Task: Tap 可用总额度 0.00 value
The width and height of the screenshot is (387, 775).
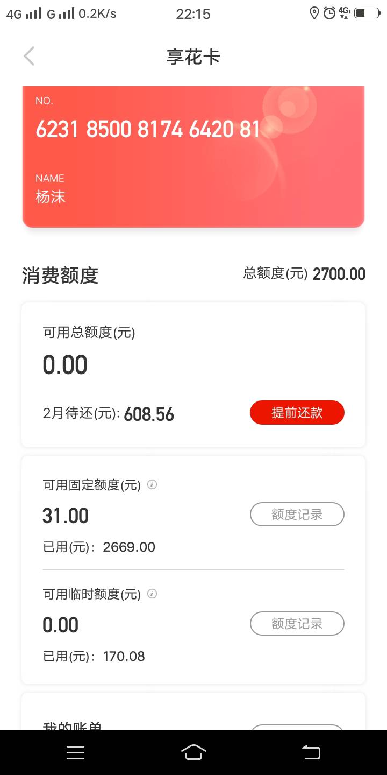Action: [65, 365]
